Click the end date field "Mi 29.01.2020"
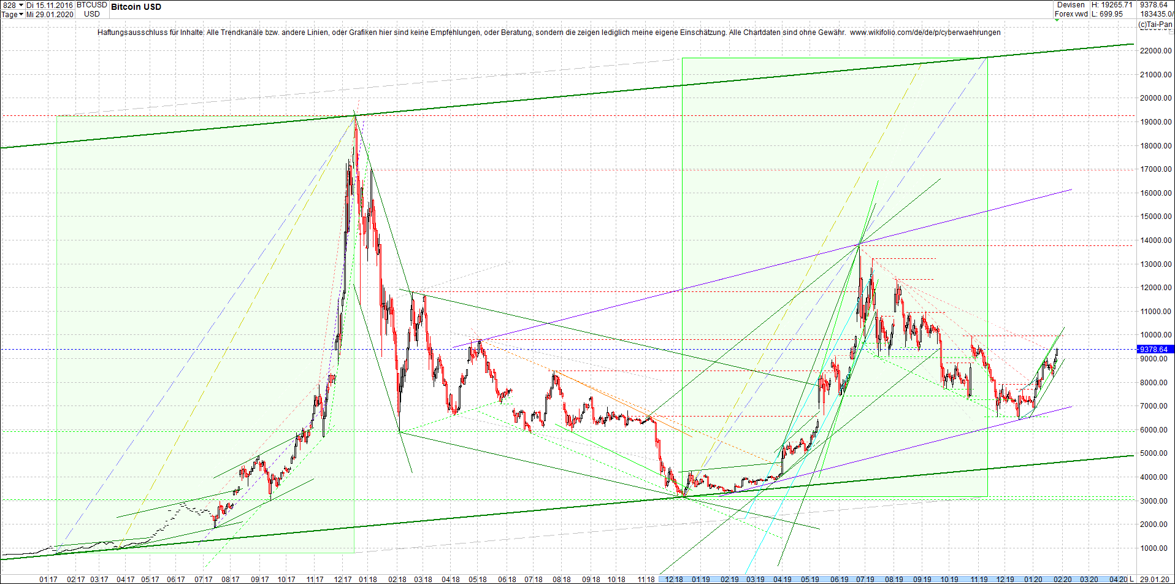 [x=49, y=15]
